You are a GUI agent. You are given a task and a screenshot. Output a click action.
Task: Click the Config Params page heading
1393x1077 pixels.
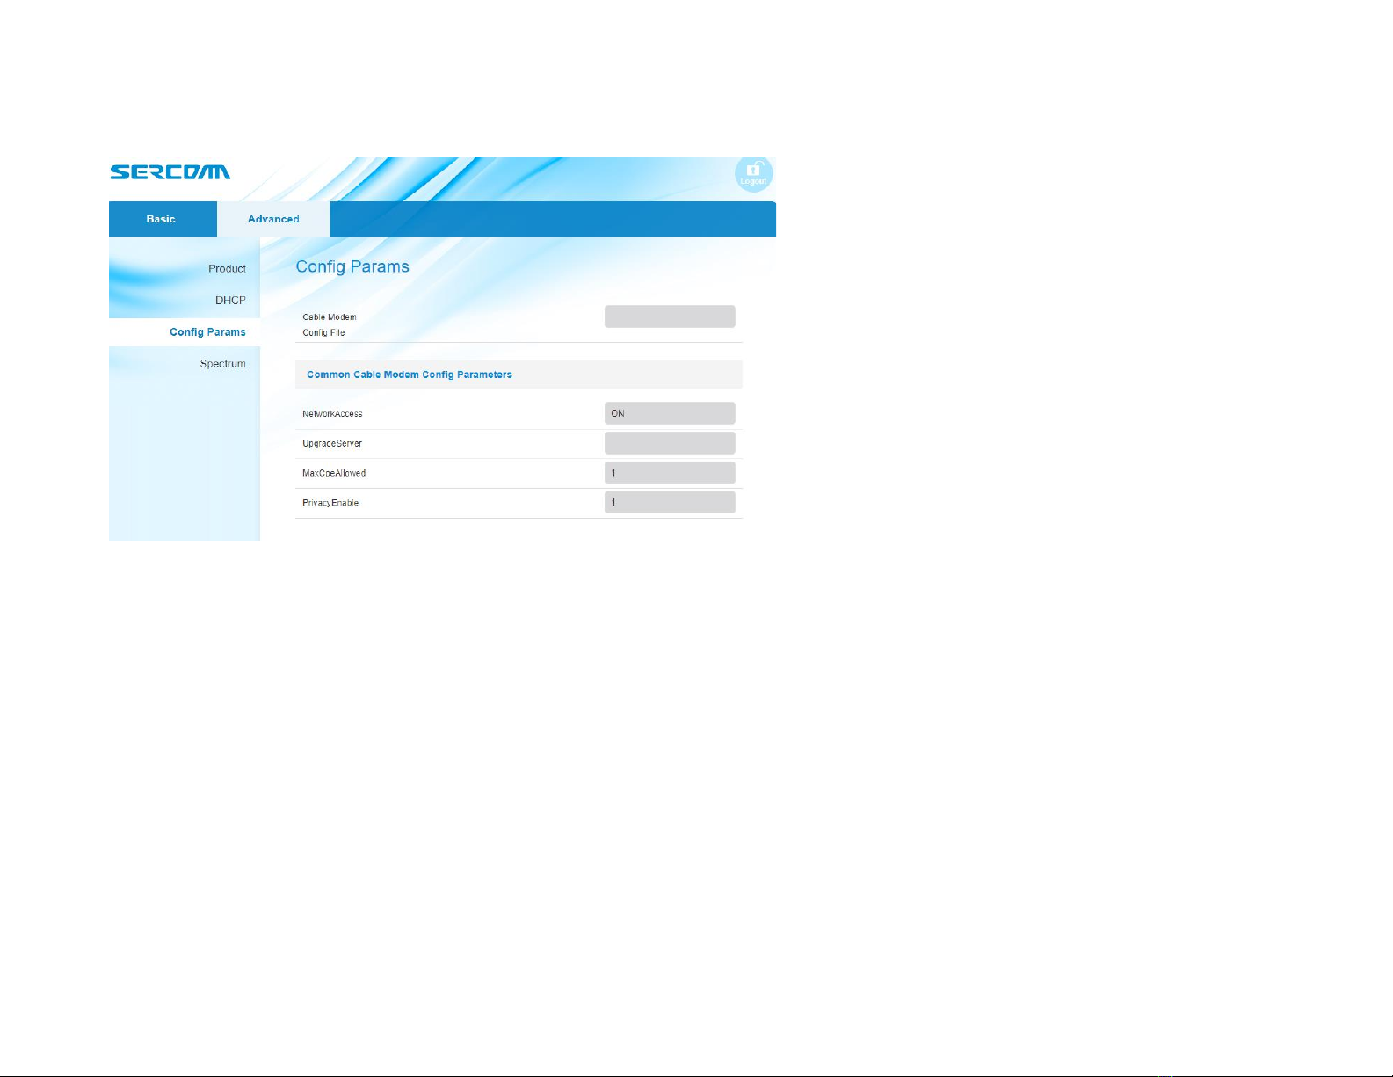pos(352,267)
